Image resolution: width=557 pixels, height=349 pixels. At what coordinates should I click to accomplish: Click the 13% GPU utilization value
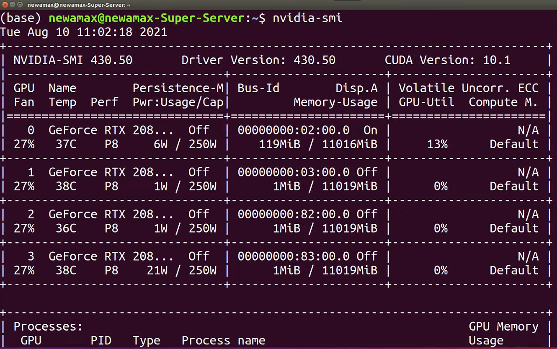(x=437, y=144)
